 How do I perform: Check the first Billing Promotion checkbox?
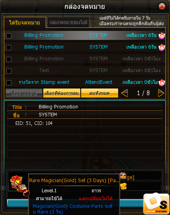[x=9, y=36]
